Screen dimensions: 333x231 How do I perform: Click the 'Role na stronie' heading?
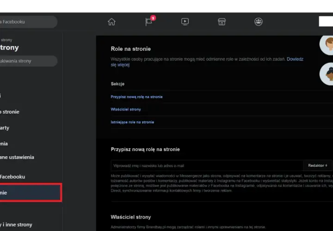pyautogui.click(x=130, y=49)
